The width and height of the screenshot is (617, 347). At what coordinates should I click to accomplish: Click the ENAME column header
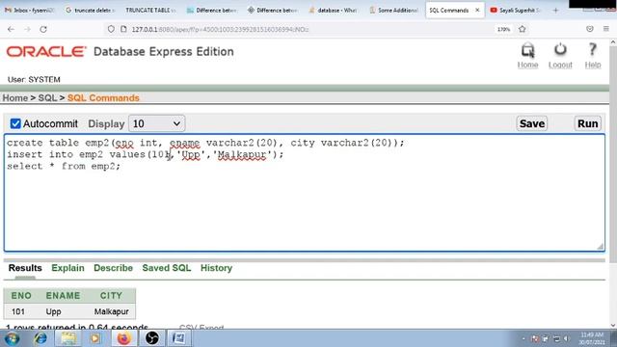pos(63,296)
